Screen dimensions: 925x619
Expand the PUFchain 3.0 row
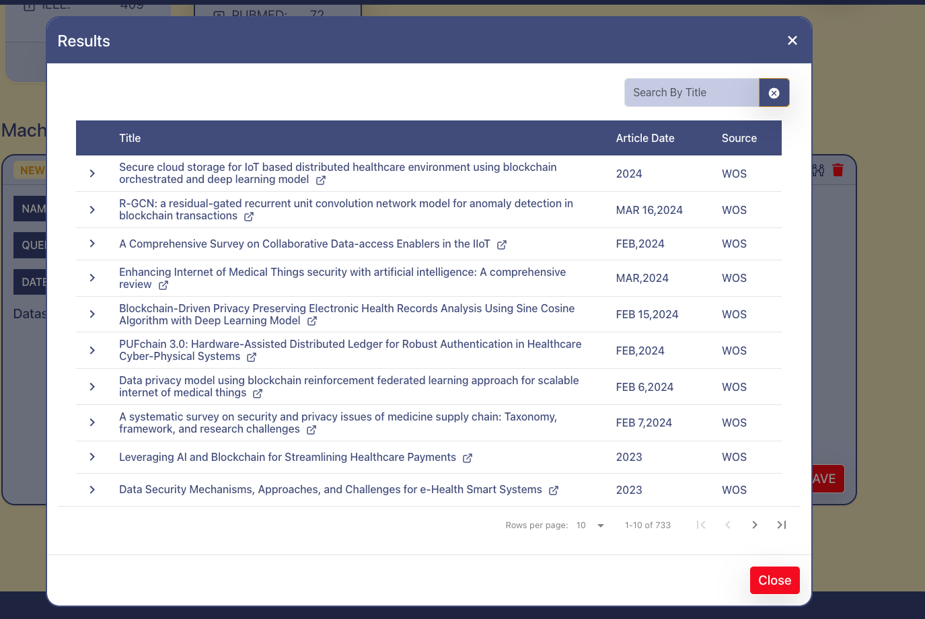(92, 351)
